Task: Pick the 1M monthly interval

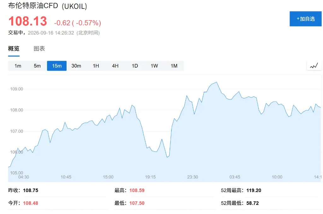Action: tap(174, 66)
